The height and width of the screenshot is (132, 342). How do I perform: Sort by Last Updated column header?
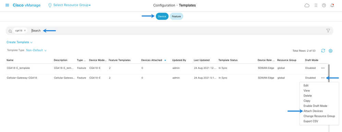click(201, 60)
